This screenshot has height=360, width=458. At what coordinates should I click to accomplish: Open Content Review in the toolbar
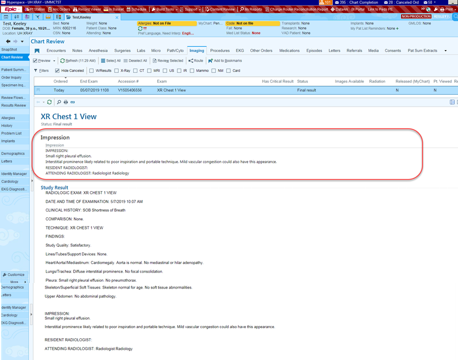[219, 10]
